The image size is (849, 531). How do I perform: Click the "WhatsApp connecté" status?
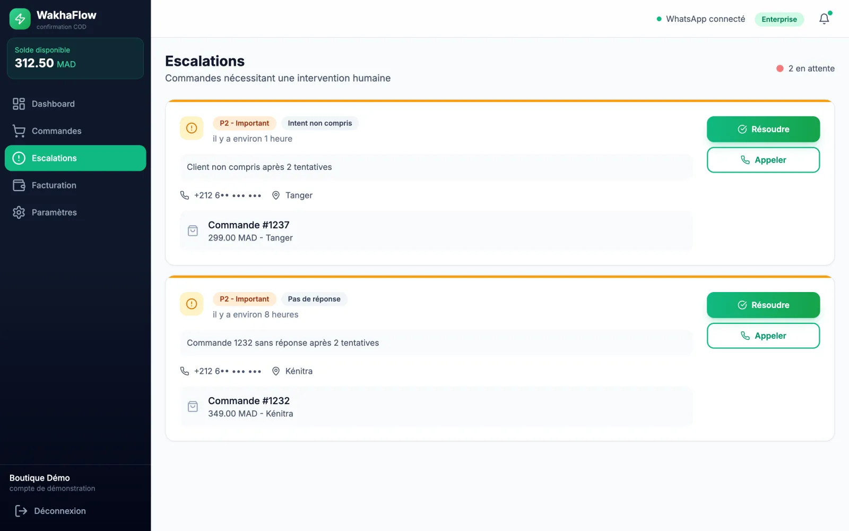(x=701, y=19)
